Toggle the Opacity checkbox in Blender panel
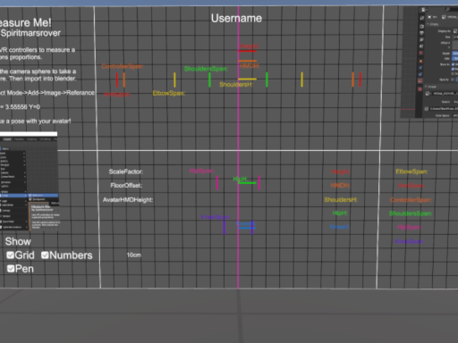The height and width of the screenshot is (343, 458). point(453,79)
